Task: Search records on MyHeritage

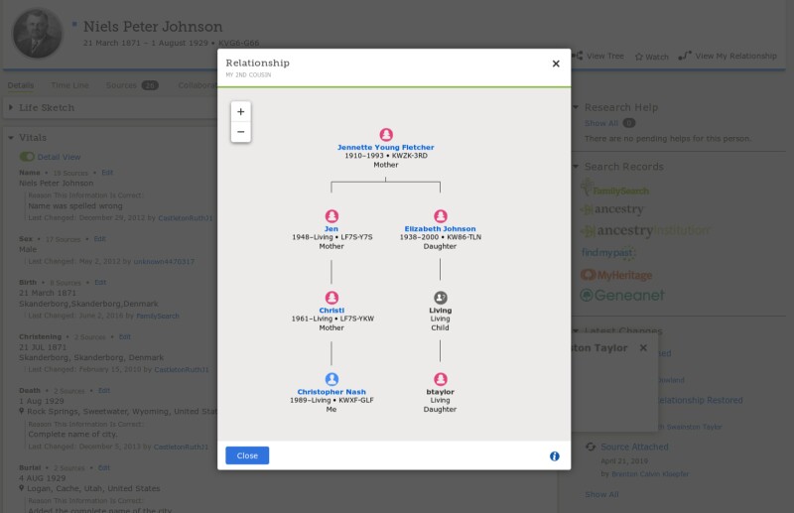Action: click(x=616, y=275)
